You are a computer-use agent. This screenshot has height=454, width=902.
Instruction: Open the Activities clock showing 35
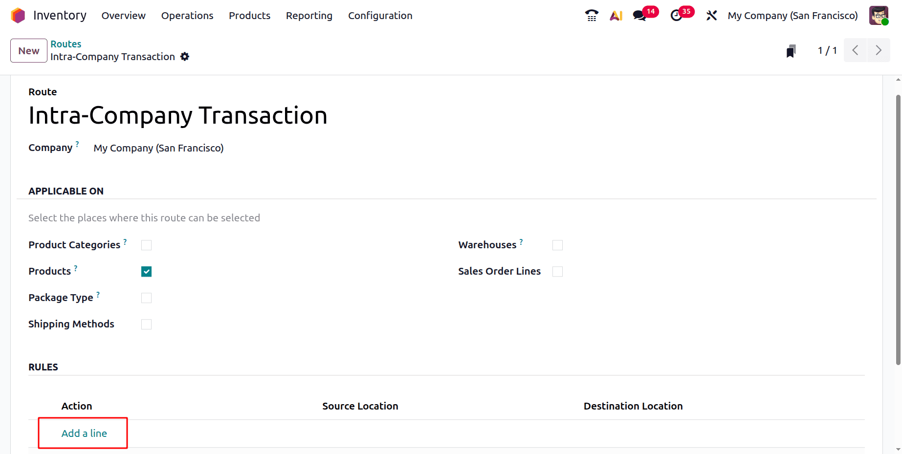[677, 15]
